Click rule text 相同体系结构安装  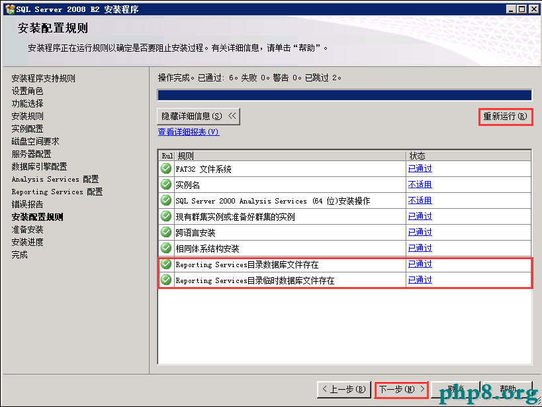207,249
